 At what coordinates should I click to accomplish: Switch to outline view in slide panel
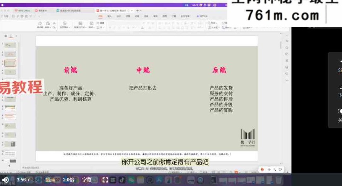(x=6, y=36)
